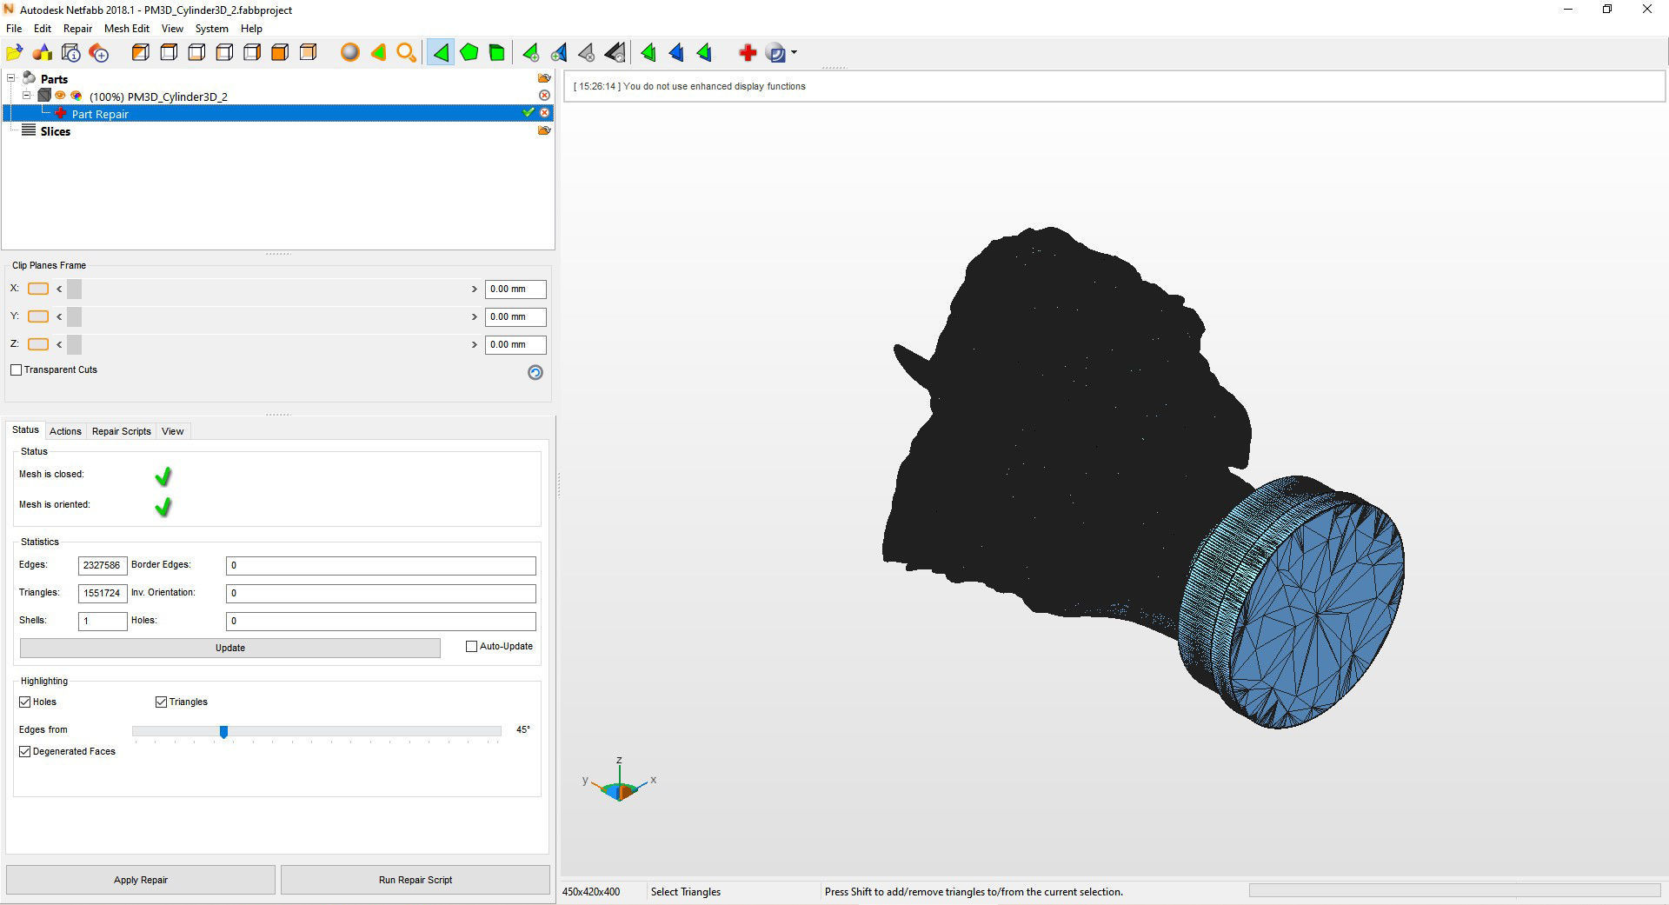Click the green checkmark on Part Repair row
This screenshot has width=1669, height=905.
[528, 113]
